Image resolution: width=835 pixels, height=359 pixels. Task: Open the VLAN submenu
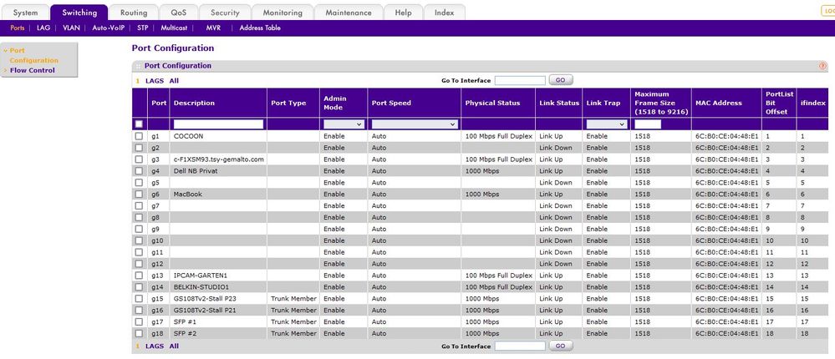[x=71, y=28]
